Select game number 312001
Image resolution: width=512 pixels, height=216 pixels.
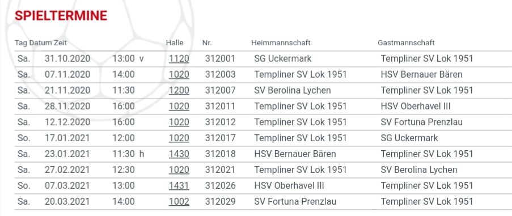tap(220, 59)
